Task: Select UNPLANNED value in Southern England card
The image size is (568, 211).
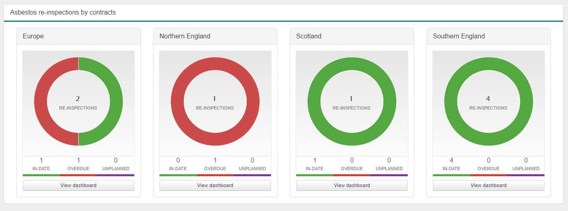Action: (x=526, y=160)
